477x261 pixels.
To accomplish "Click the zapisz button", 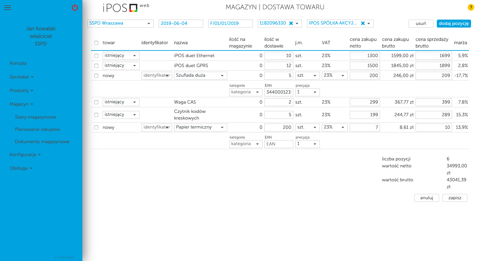I will (455, 198).
